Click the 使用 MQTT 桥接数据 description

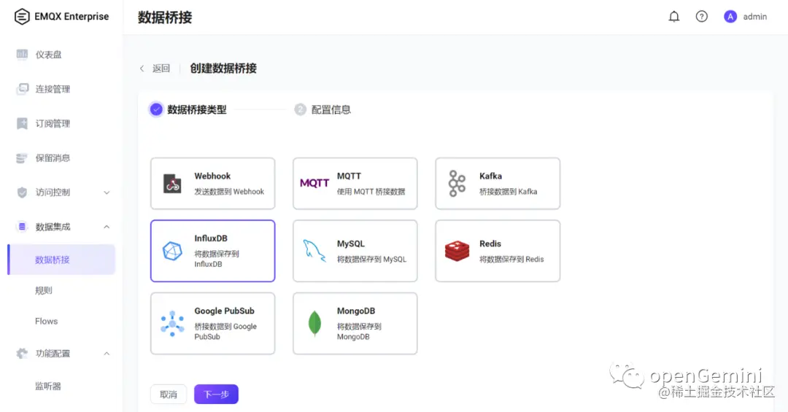[371, 192]
